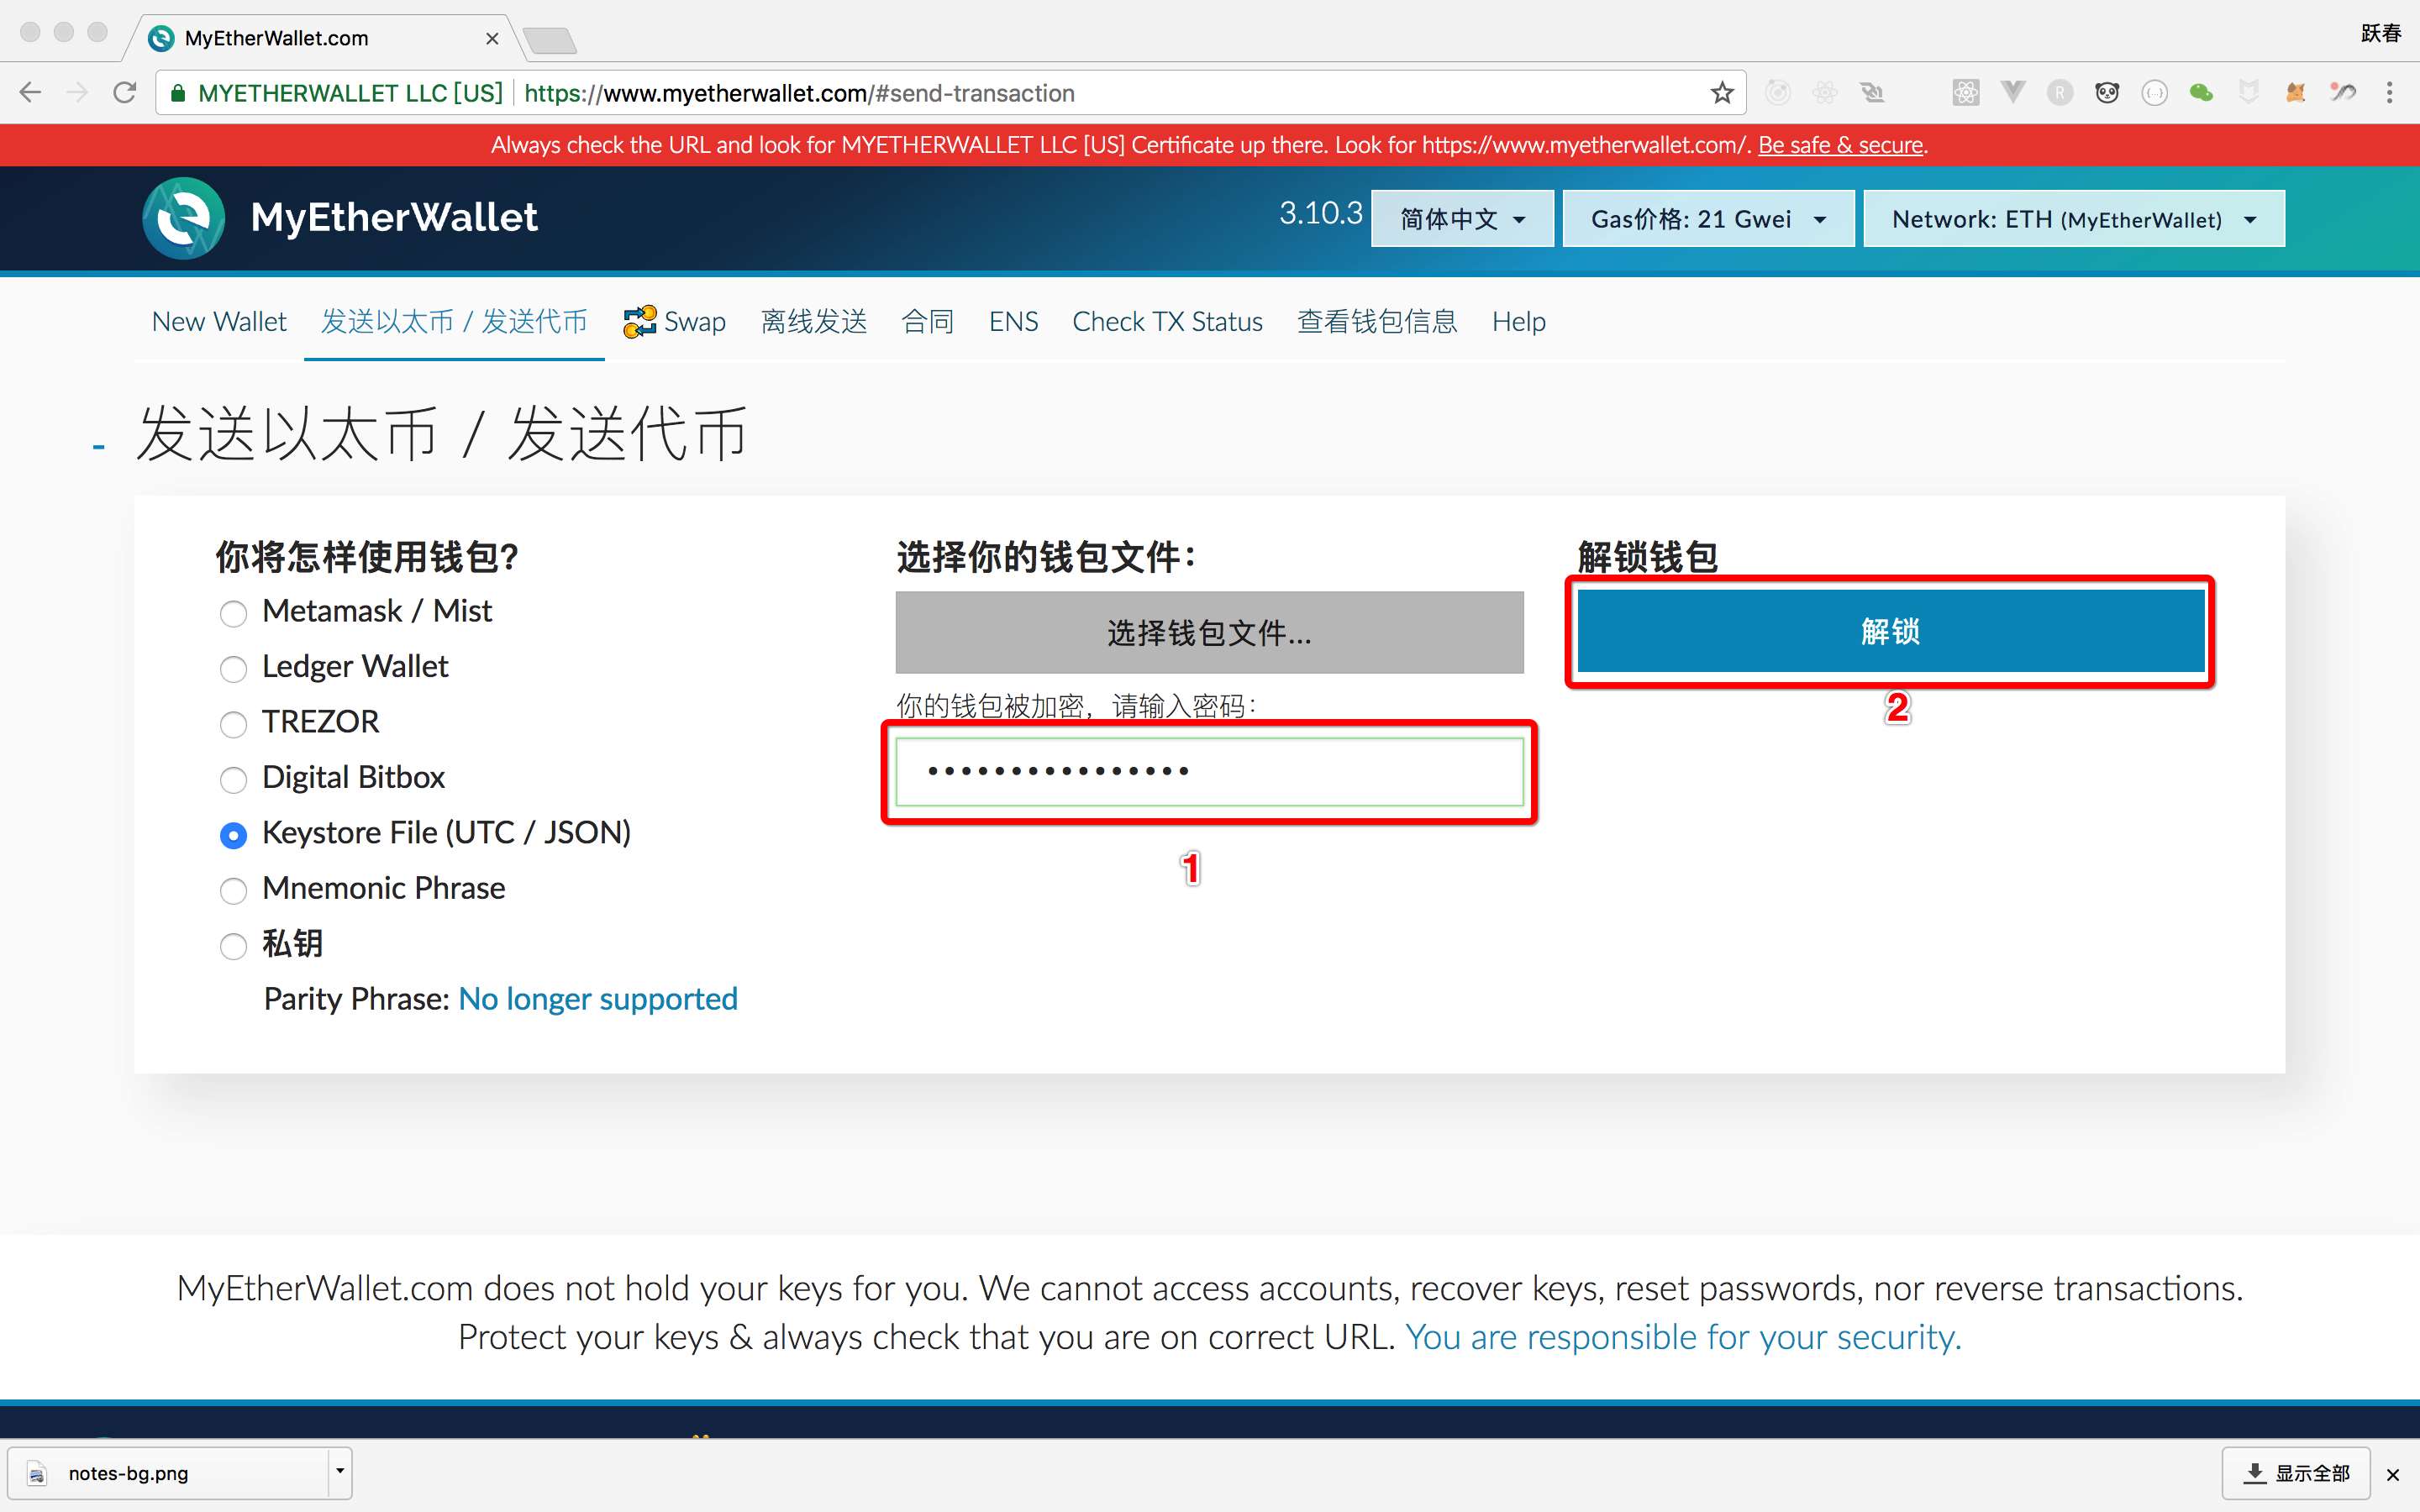
Task: Close the downloads bar
Action: (x=2393, y=1474)
